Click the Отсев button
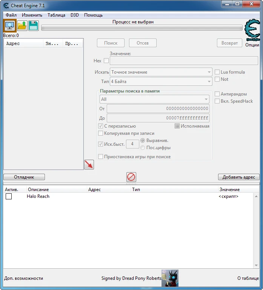Viewport: 263px width, 290px height. tap(143, 43)
